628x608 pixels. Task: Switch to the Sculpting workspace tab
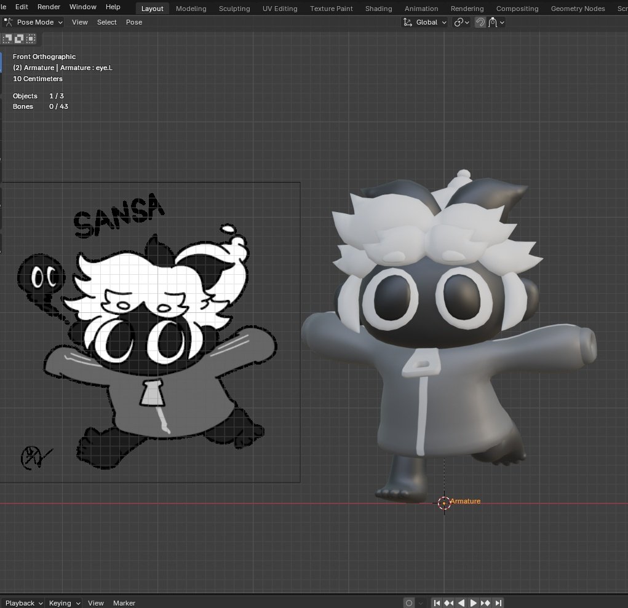[234, 9]
